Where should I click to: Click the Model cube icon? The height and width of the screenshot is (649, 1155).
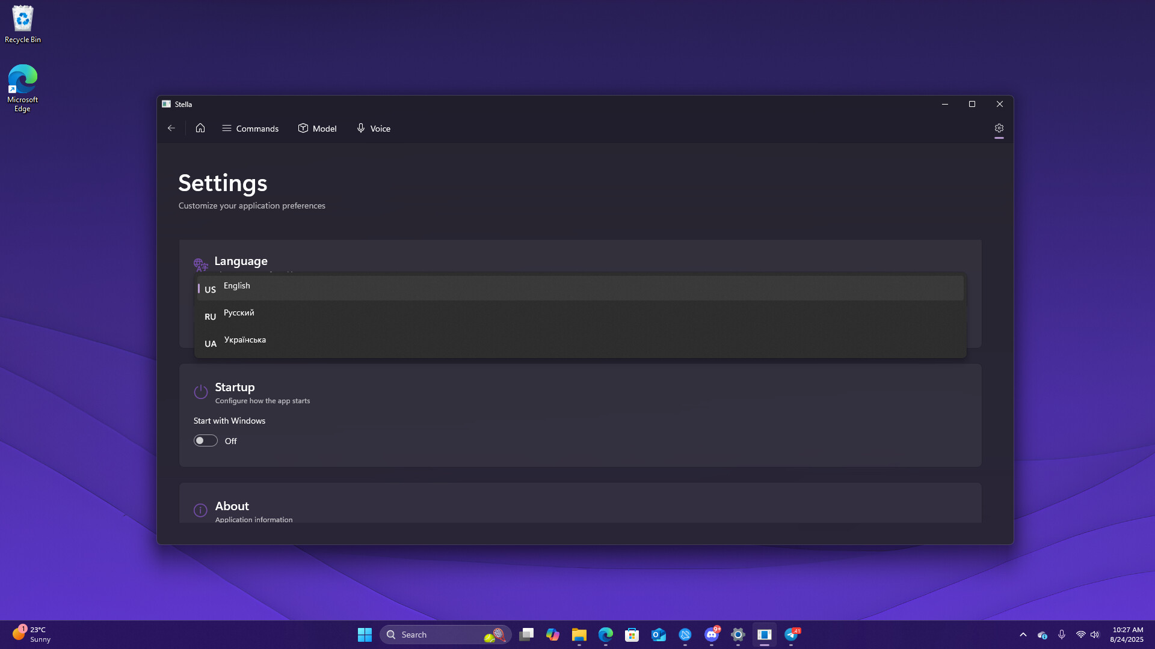[303, 128]
